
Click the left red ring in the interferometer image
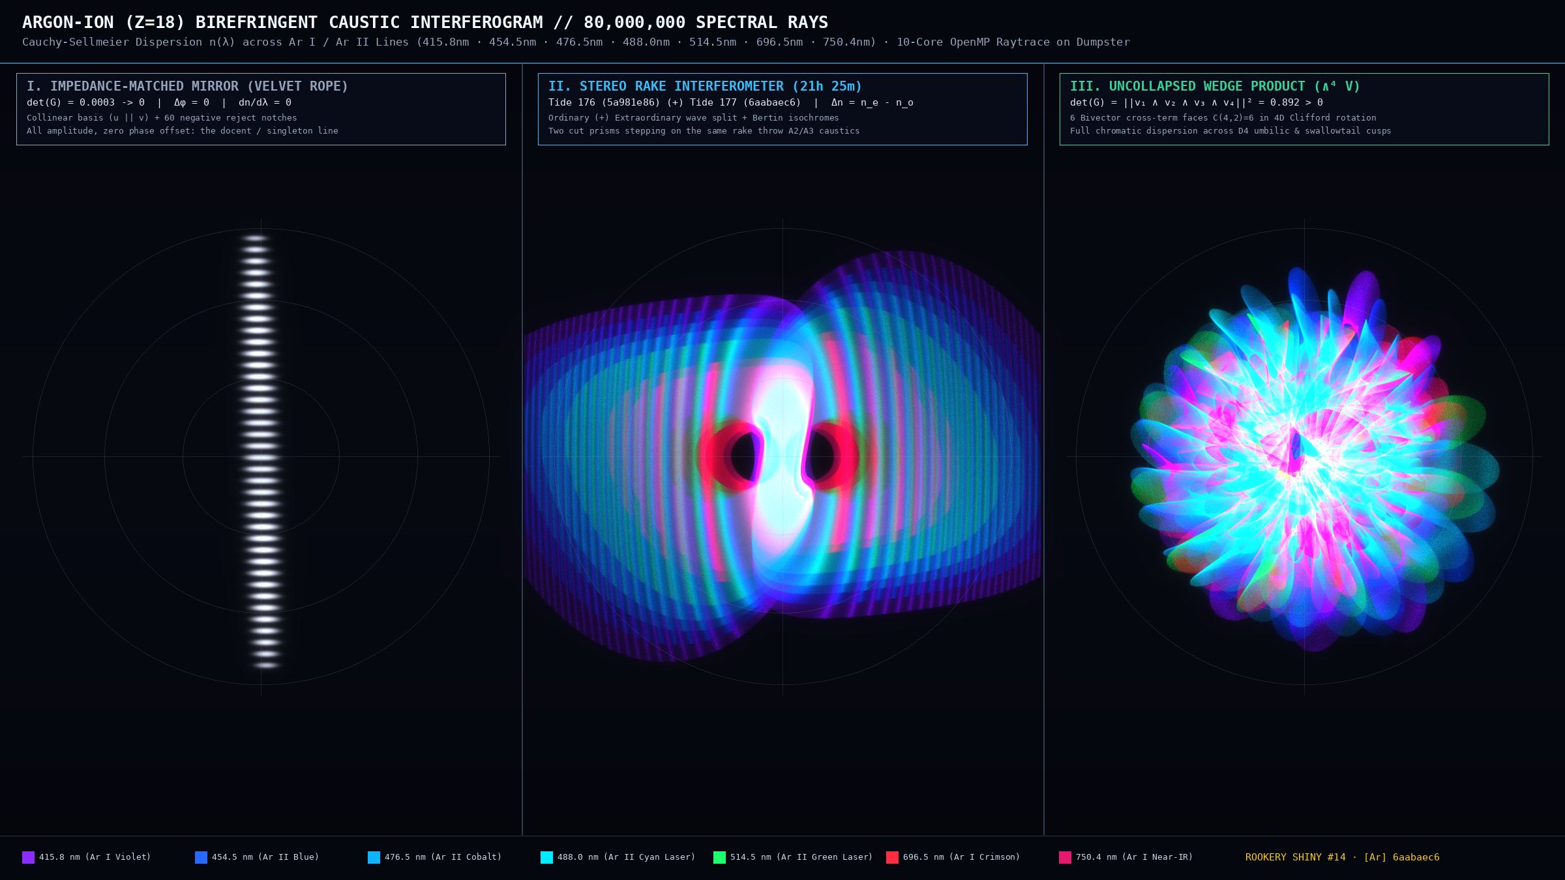click(x=730, y=456)
